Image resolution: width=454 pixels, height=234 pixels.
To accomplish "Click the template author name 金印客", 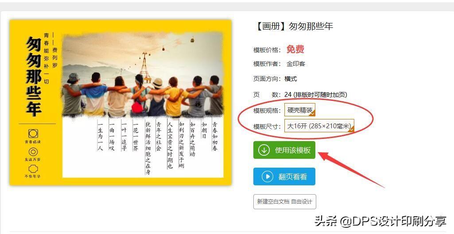I will click(x=295, y=64).
